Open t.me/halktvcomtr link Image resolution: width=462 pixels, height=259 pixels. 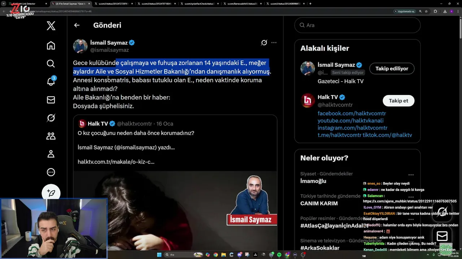339,135
